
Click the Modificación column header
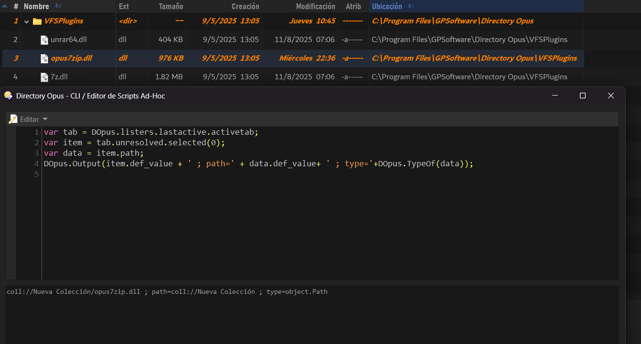pyautogui.click(x=315, y=6)
